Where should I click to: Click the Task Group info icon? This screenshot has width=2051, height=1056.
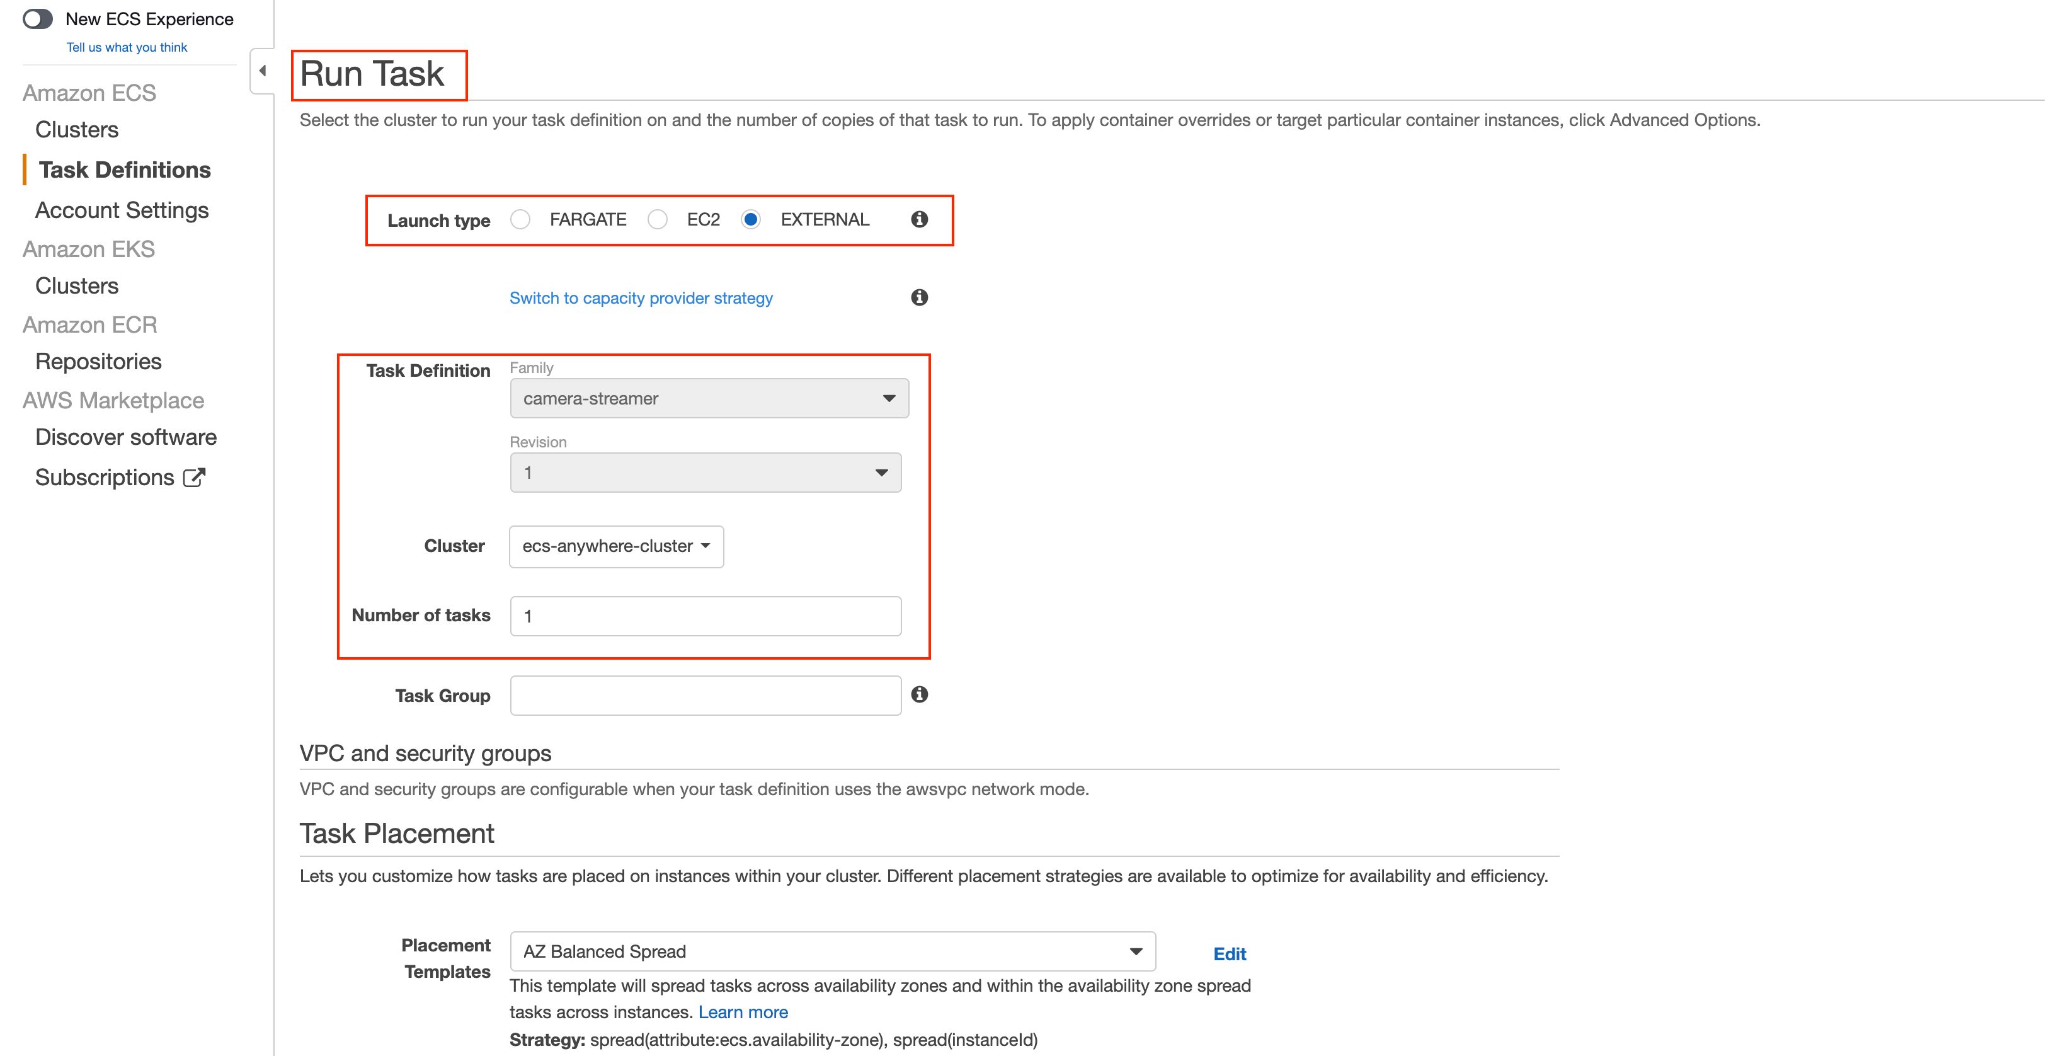(919, 694)
